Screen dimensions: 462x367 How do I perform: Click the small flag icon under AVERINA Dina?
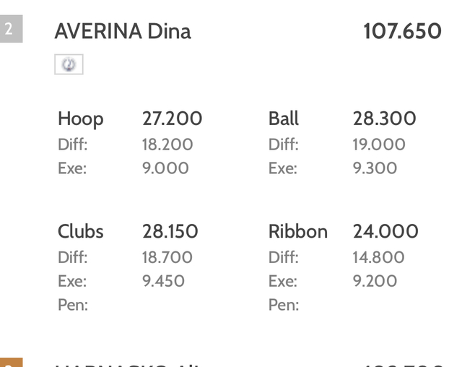(69, 64)
